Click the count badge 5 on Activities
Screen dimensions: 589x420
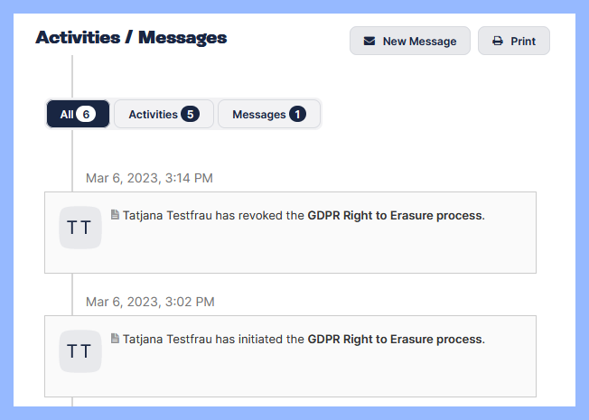(x=190, y=115)
